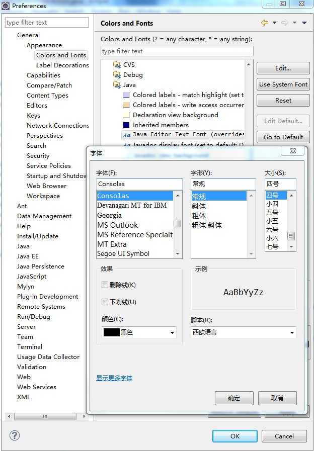The height and width of the screenshot is (451, 314).
Task: Click the forward navigation arrow icon
Action: pyautogui.click(x=285, y=23)
